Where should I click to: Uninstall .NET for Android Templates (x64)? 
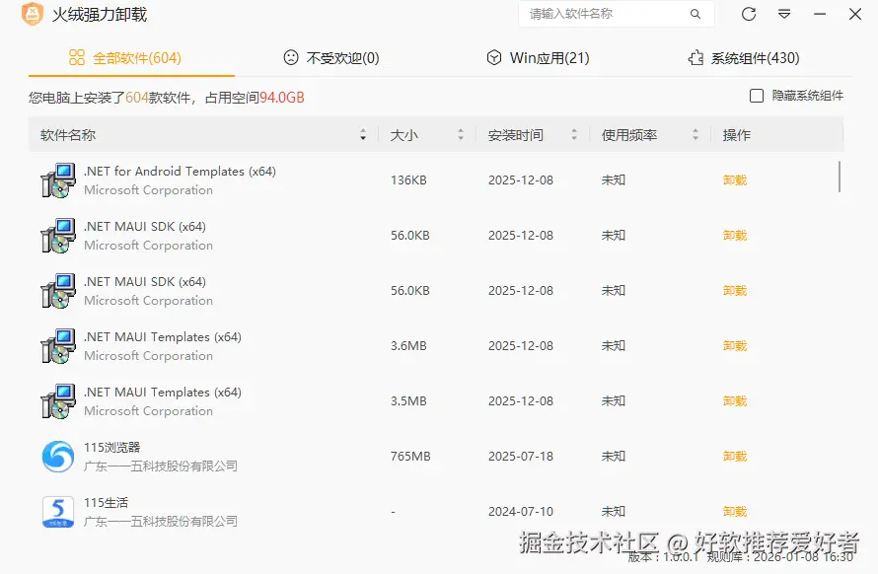pyautogui.click(x=735, y=180)
